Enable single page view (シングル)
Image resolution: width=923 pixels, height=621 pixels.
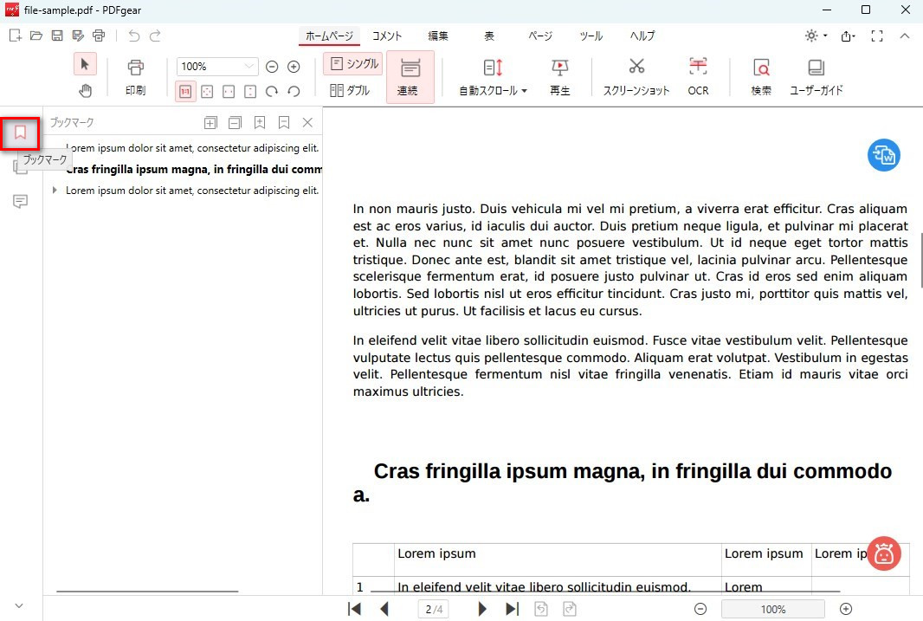click(354, 64)
